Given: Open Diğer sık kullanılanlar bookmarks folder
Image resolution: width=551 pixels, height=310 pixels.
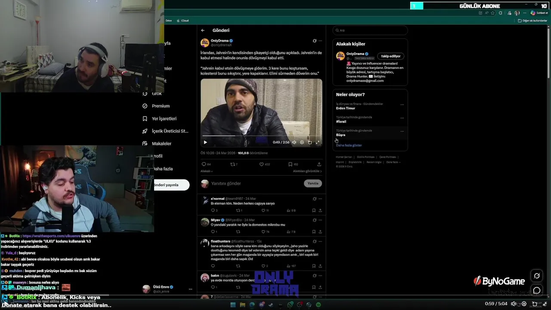Looking at the screenshot, I should (x=532, y=21).
